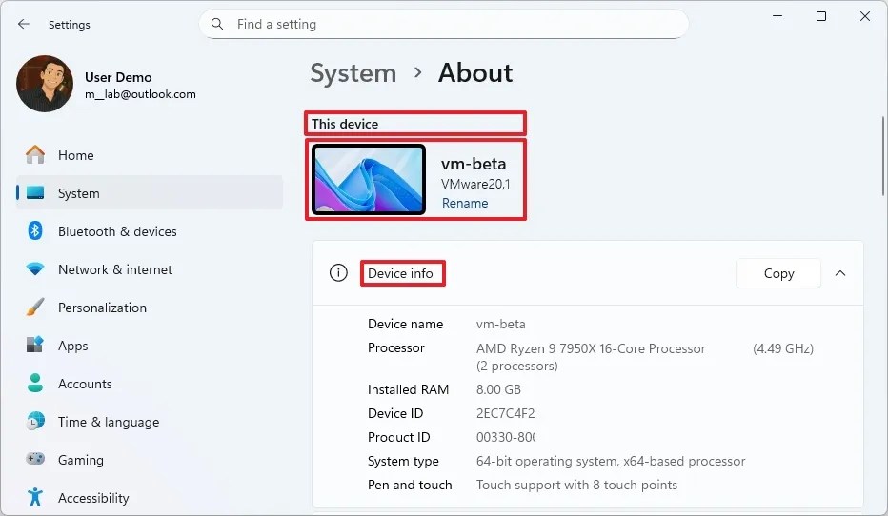Click the device wallpaper thumbnail
Viewport: 888px width, 516px height.
368,179
